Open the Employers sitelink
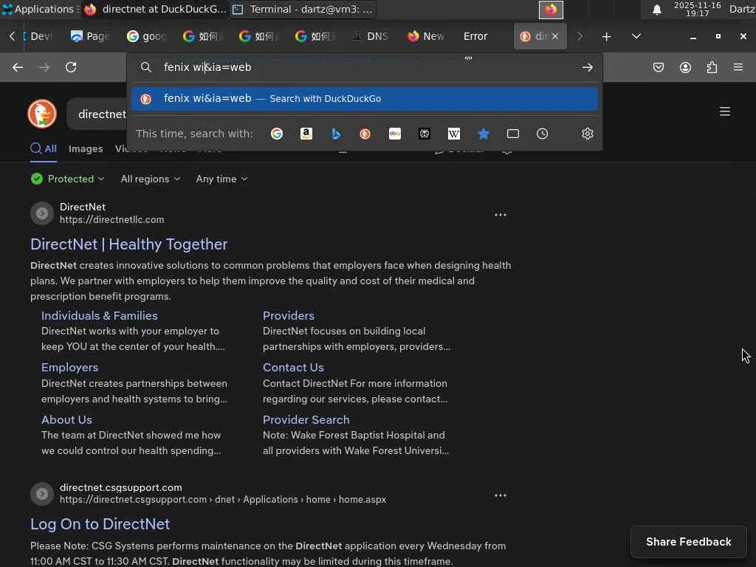756x567 pixels. click(x=69, y=368)
